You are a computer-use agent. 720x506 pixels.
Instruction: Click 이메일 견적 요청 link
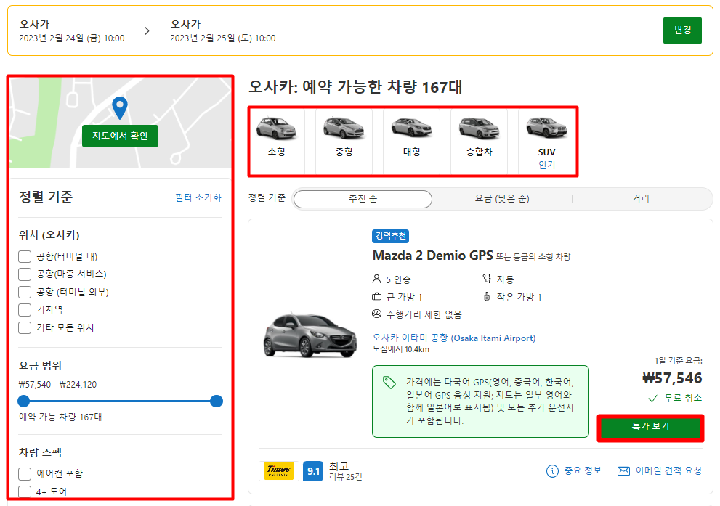coord(668,470)
